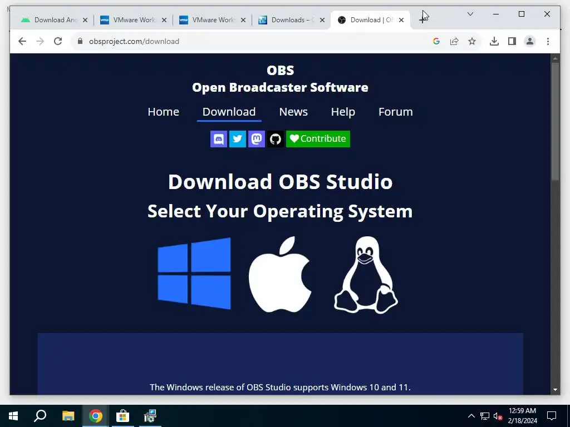Switch to first VMware Workstation tab
570x427 pixels.
coord(134,20)
